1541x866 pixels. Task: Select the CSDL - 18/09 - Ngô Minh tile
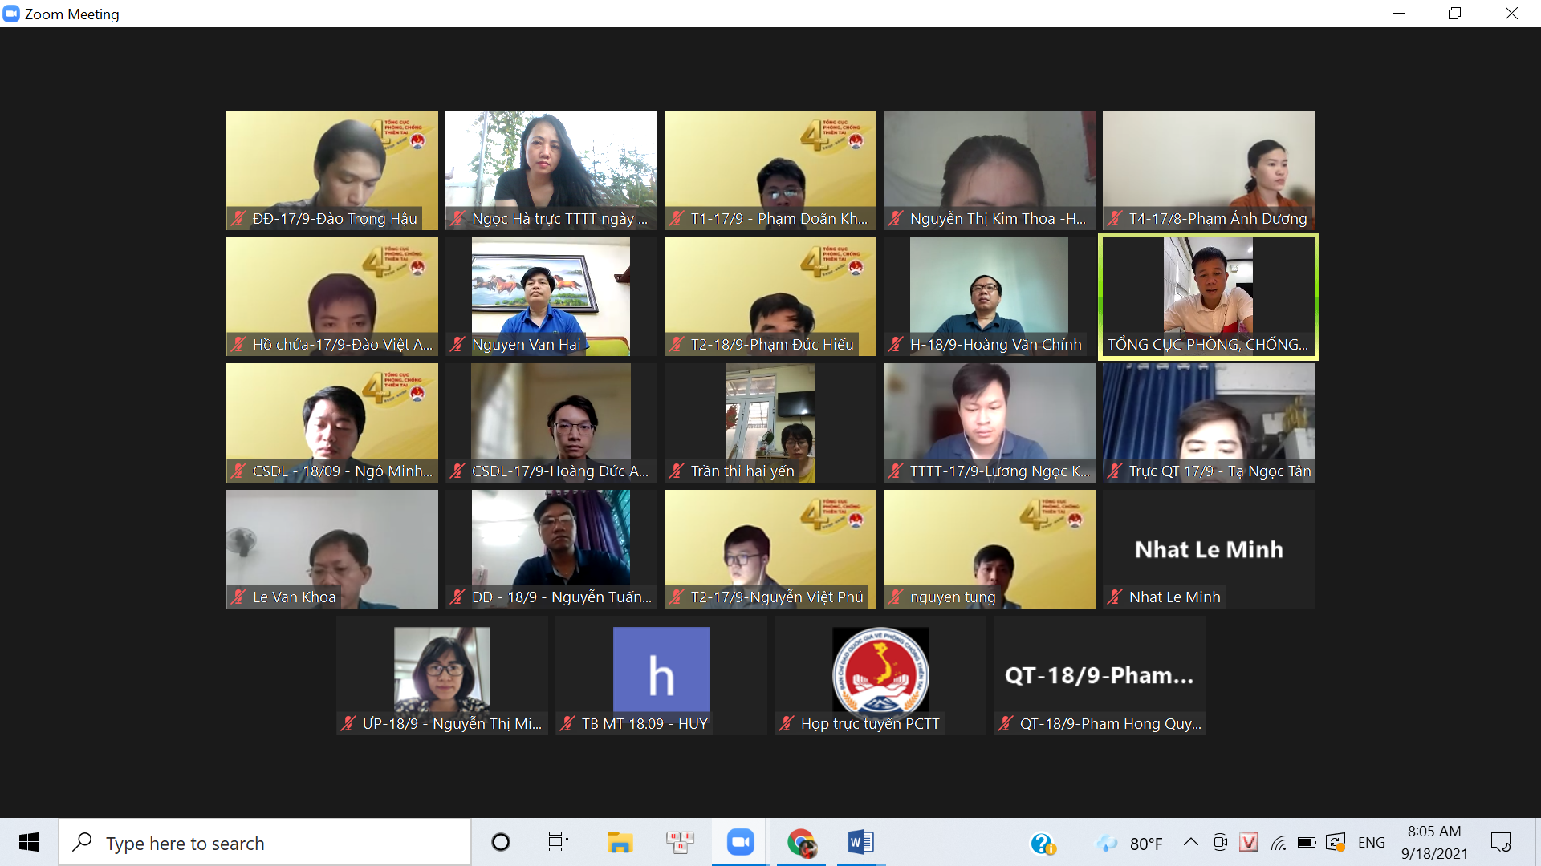[332, 423]
